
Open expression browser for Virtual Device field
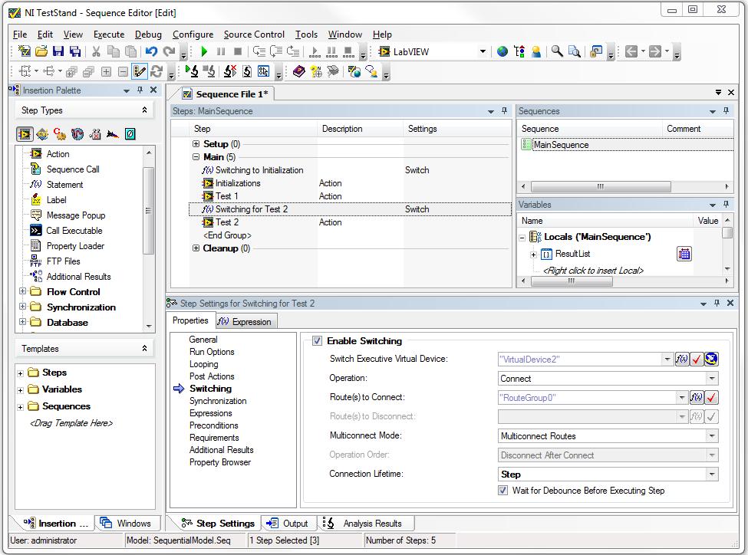point(682,359)
